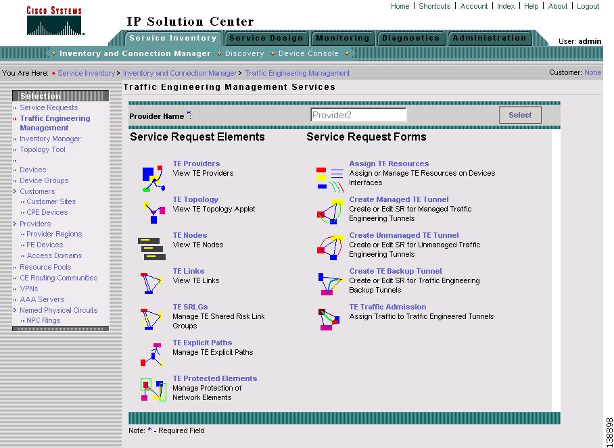
Task: Go to Home in the top navigation
Action: pos(400,6)
